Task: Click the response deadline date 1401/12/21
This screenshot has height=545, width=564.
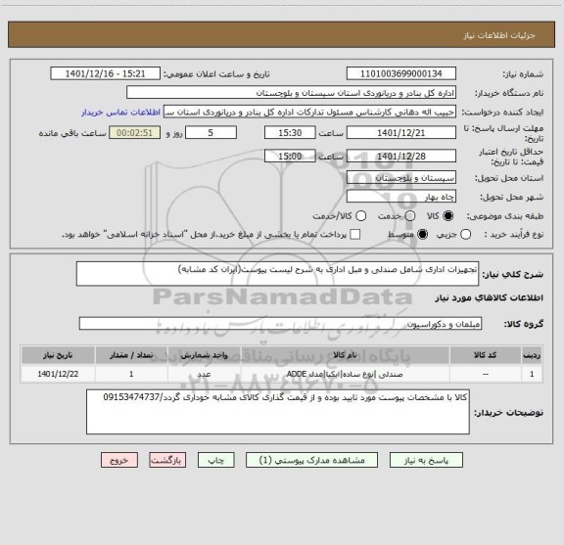Action: click(401, 133)
